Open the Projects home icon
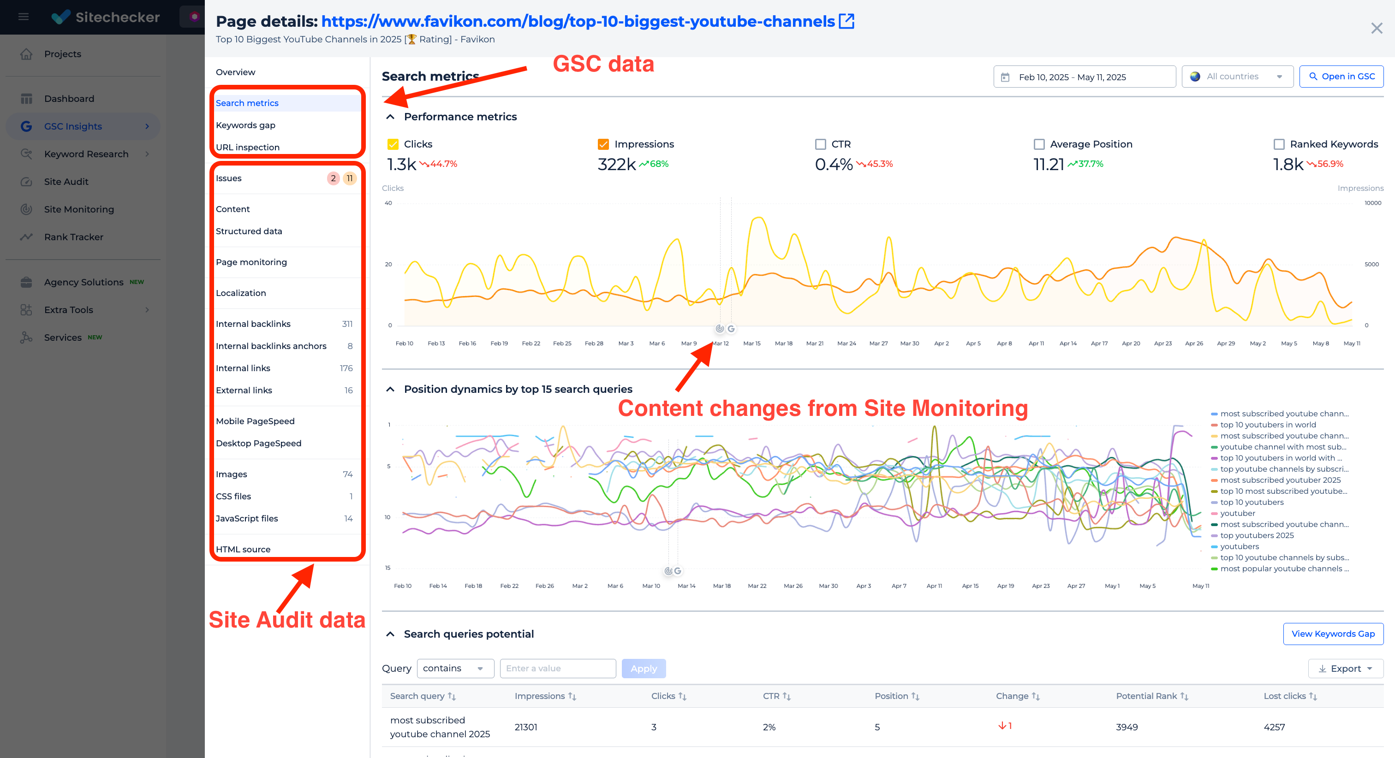 pos(26,53)
